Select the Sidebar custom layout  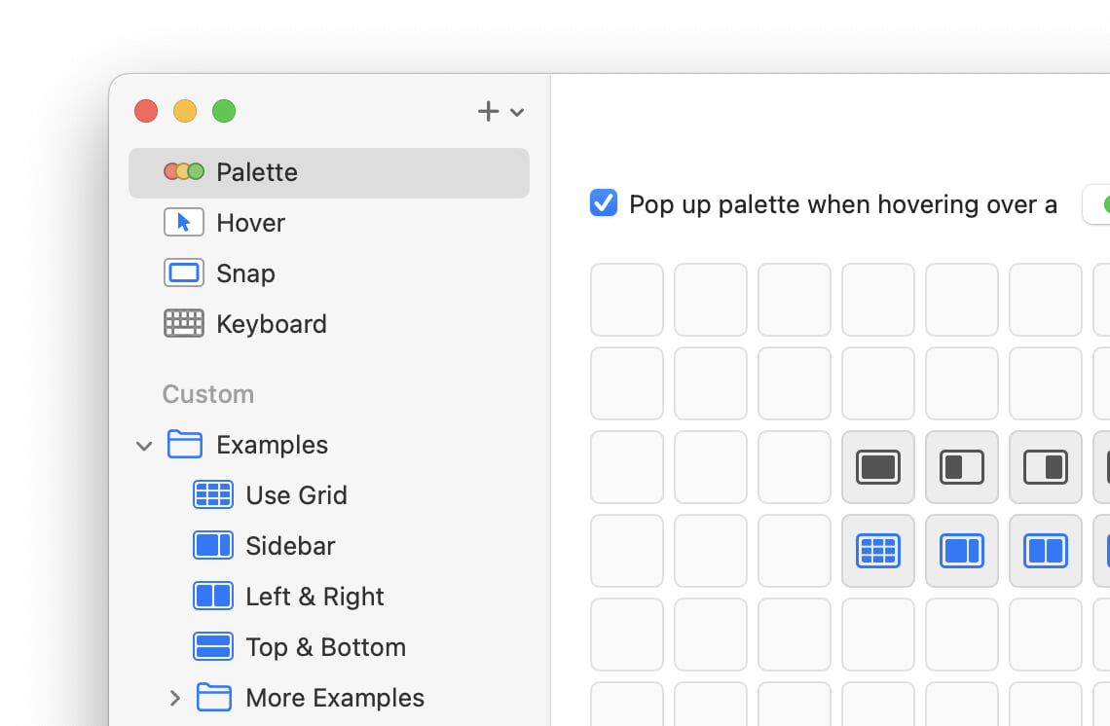(290, 546)
